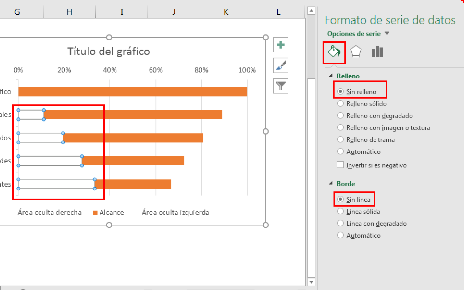This screenshot has width=464, height=290.
Task: Select column H header
Action: click(x=69, y=12)
